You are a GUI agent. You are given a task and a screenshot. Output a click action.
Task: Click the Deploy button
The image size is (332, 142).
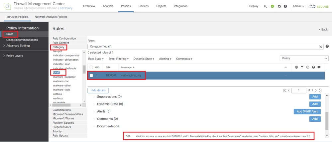click(x=254, y=6)
